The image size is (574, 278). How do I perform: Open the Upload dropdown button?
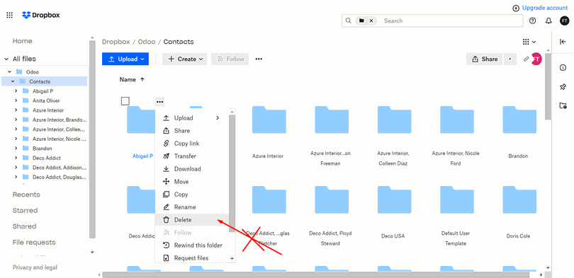(125, 59)
